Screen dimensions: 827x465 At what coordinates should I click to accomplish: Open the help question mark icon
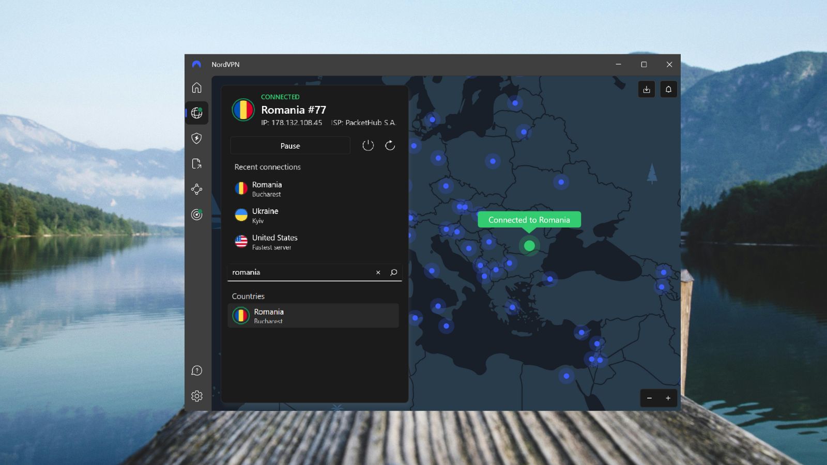197,370
